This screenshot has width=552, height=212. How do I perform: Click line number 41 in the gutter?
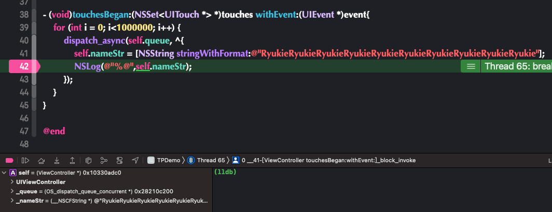pos(24,54)
